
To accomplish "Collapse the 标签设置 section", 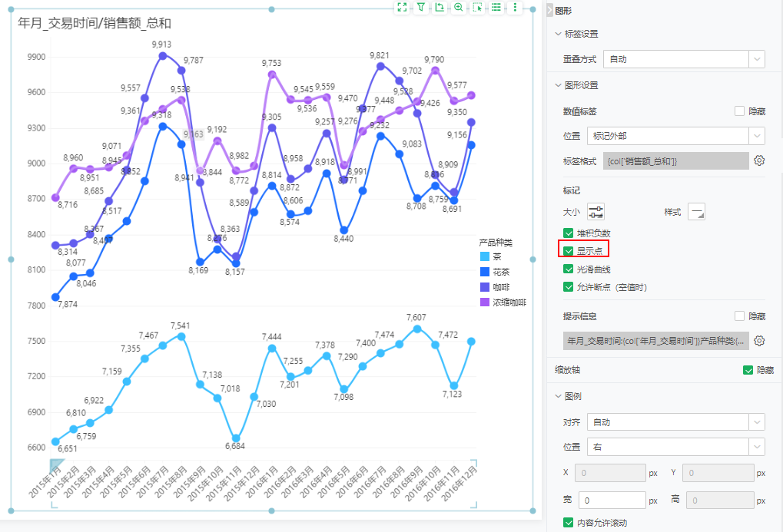I will coord(559,34).
